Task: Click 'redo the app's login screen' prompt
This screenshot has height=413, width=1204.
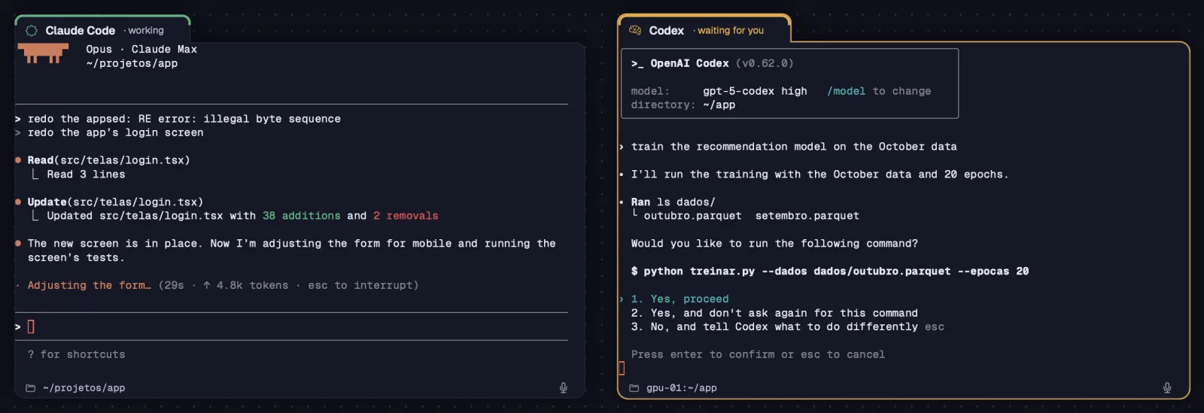Action: coord(115,132)
